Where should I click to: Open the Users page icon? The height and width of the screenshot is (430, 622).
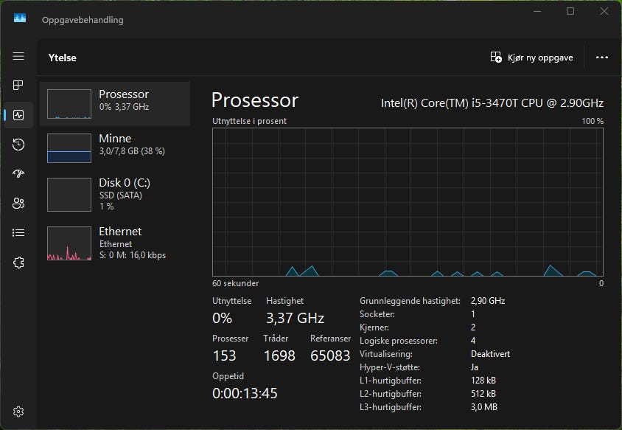click(18, 204)
